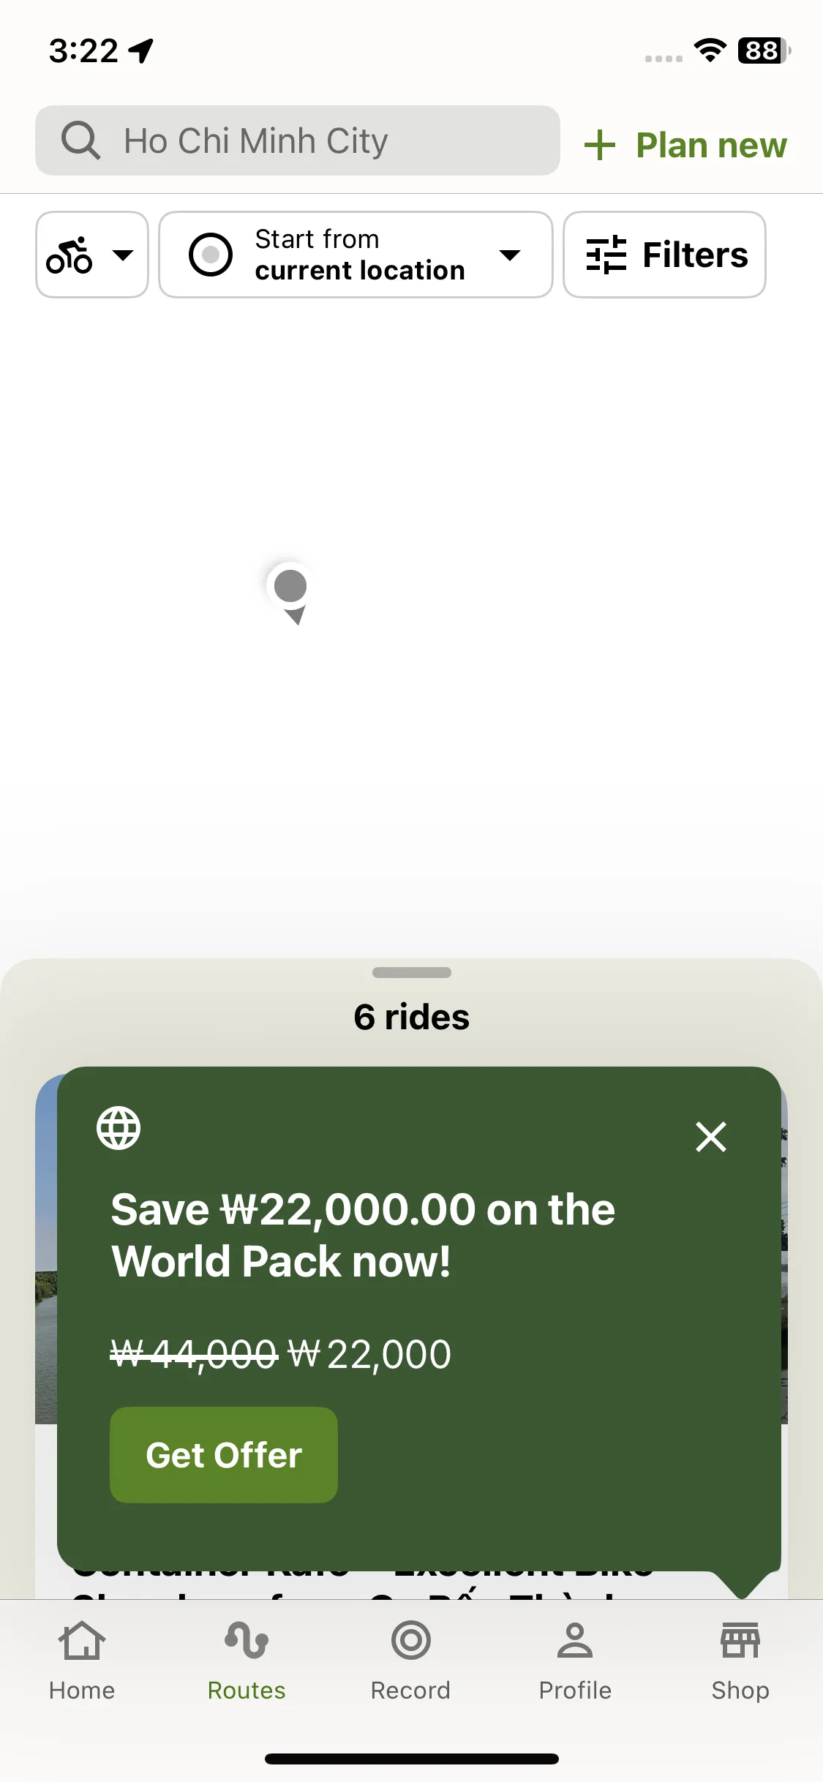This screenshot has height=1782, width=823.
Task: Expand the Start from current location dropdown
Action: [356, 255]
